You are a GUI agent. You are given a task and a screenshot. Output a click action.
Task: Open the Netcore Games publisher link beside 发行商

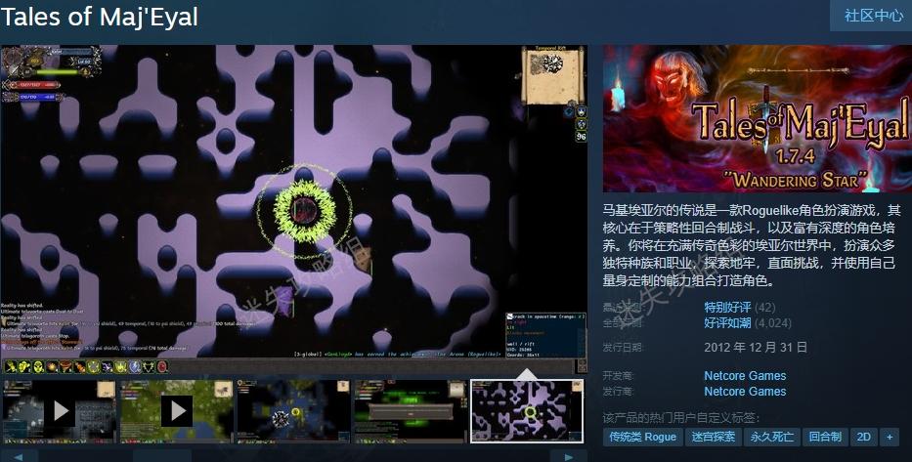click(745, 391)
